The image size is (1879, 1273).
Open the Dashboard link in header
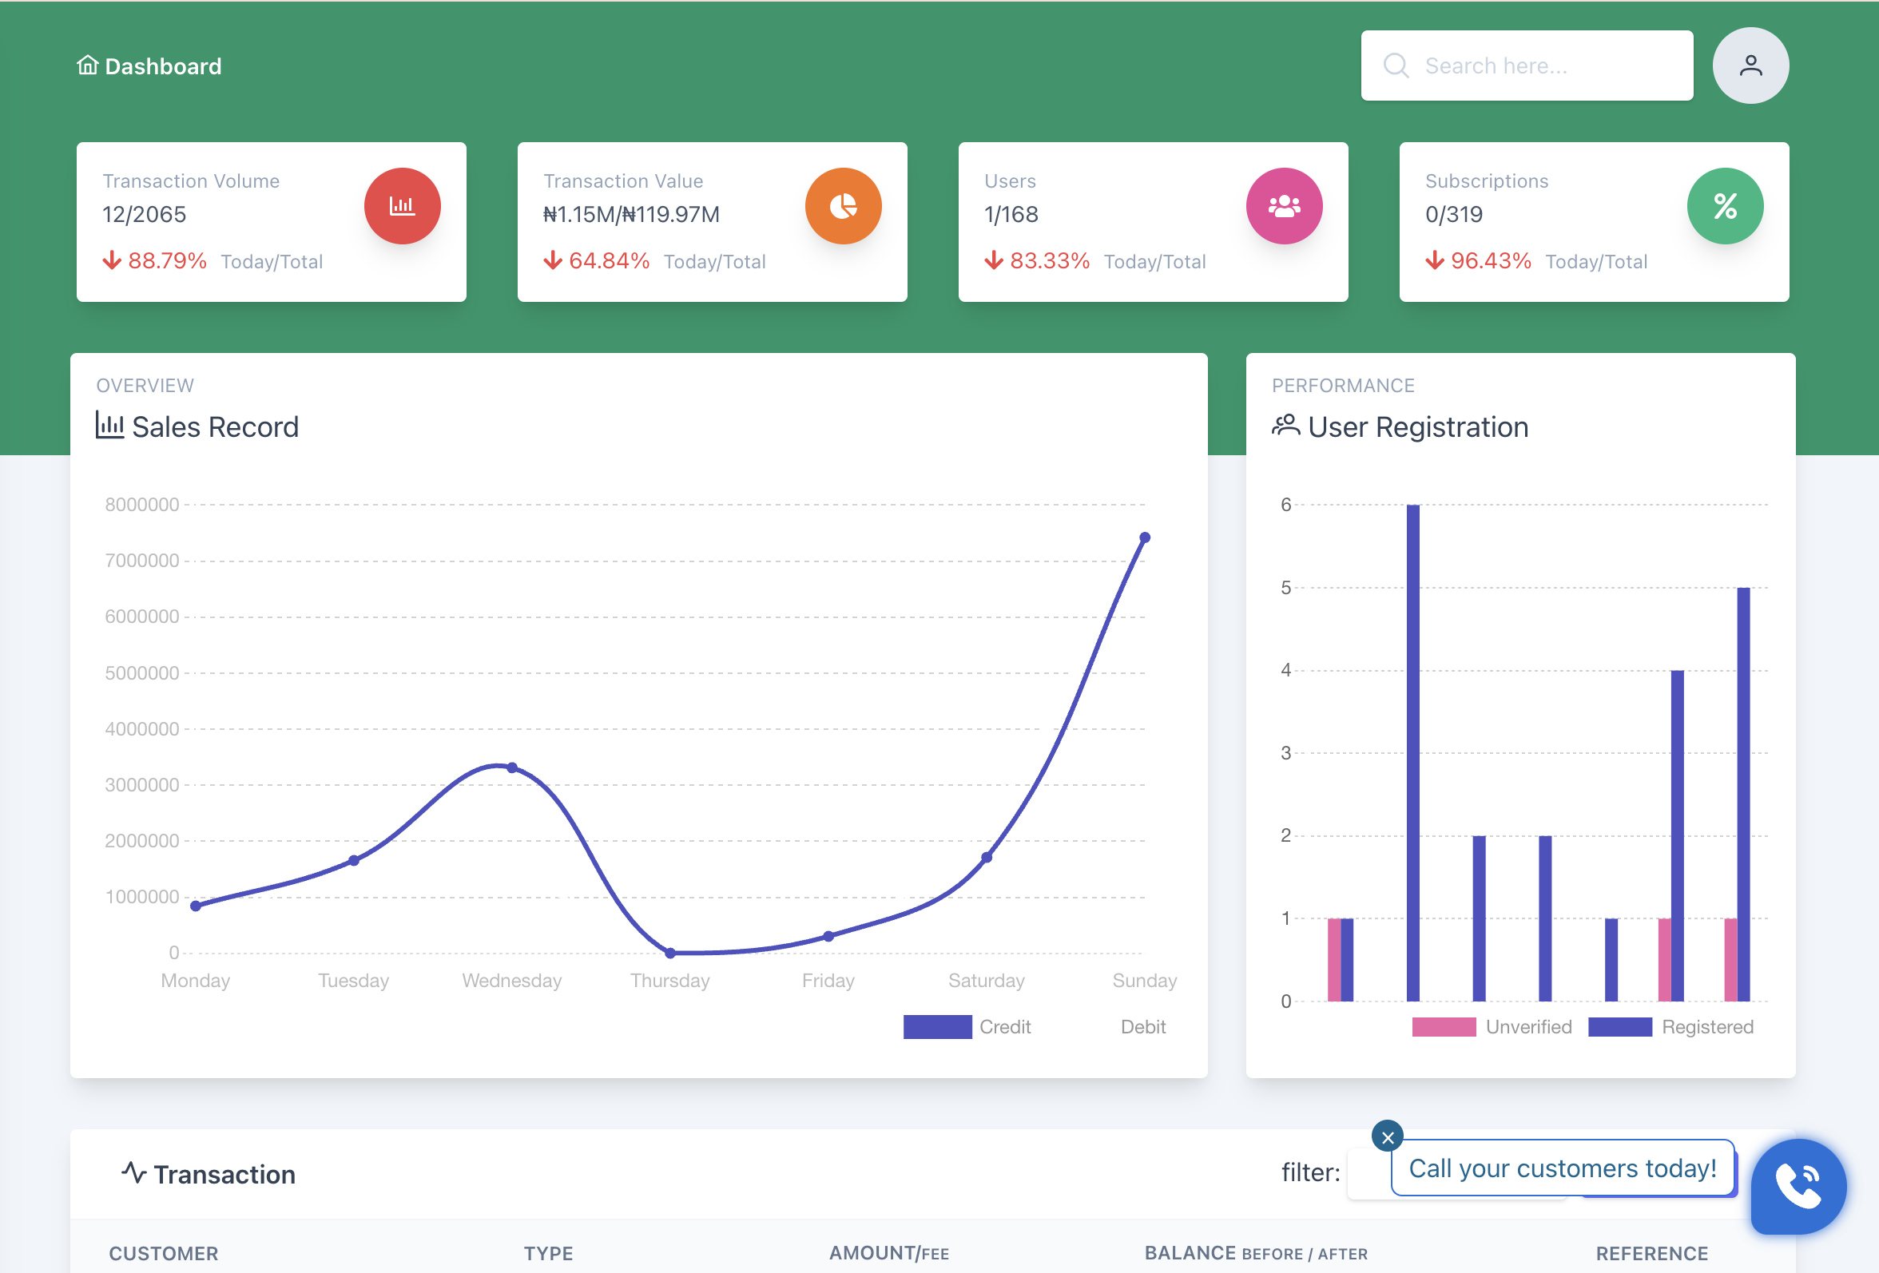[x=149, y=65]
